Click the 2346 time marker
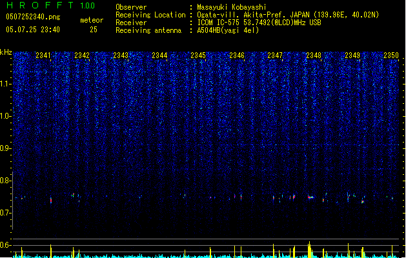This screenshot has height=258, width=406. pyautogui.click(x=237, y=55)
